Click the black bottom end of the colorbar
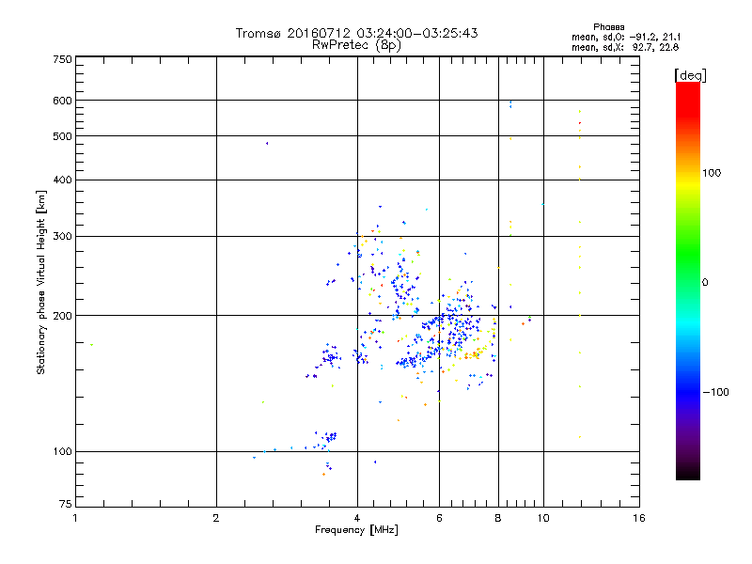752x564 pixels. [688, 474]
